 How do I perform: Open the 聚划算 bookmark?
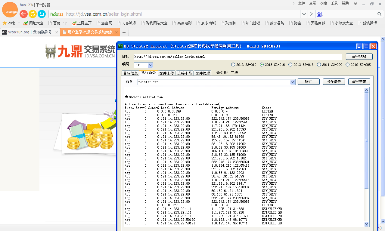coord(228,23)
